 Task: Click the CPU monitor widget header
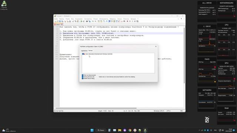coord(226,25)
